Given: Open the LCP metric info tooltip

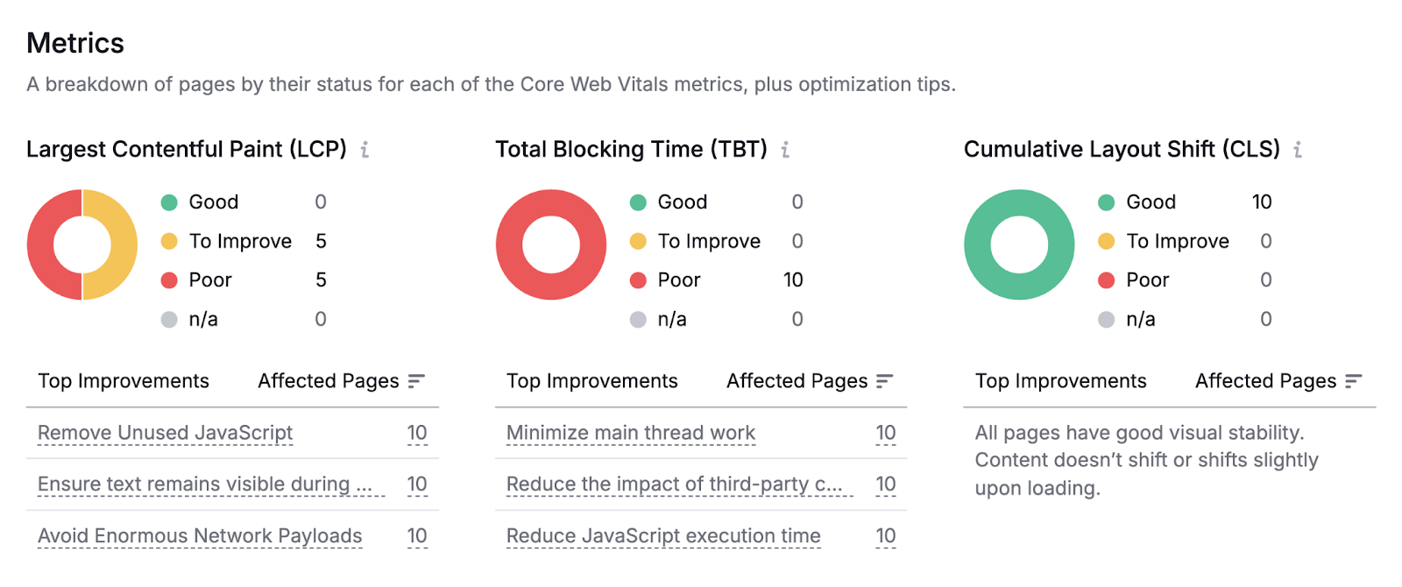Looking at the screenshot, I should point(365,149).
